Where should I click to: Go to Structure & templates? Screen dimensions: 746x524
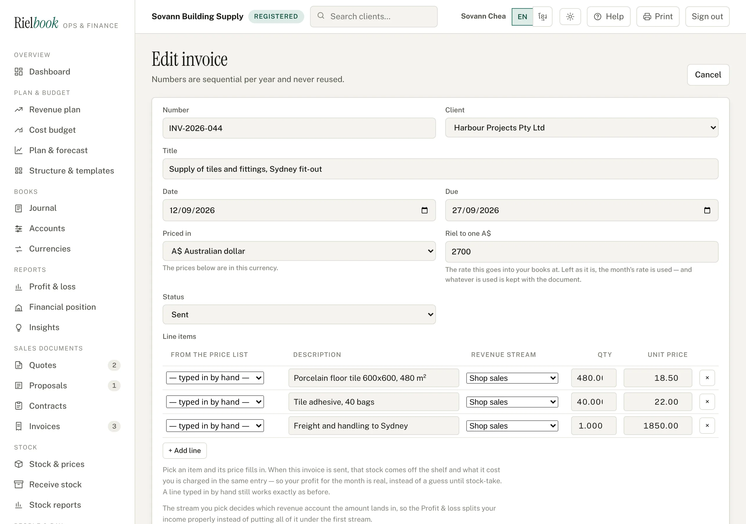coord(64,171)
